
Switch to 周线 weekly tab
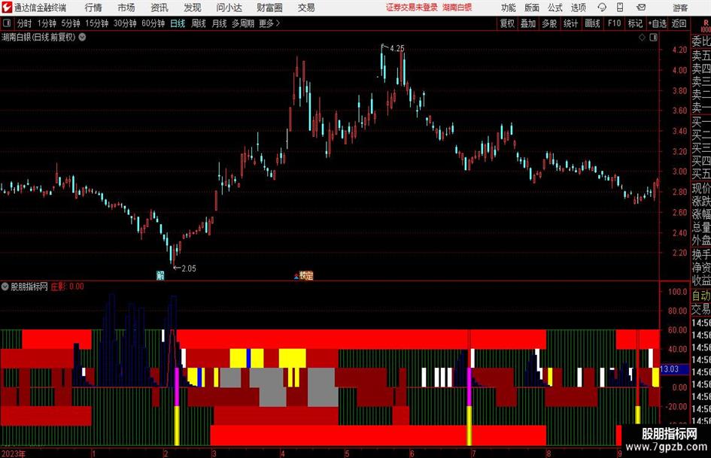point(199,23)
